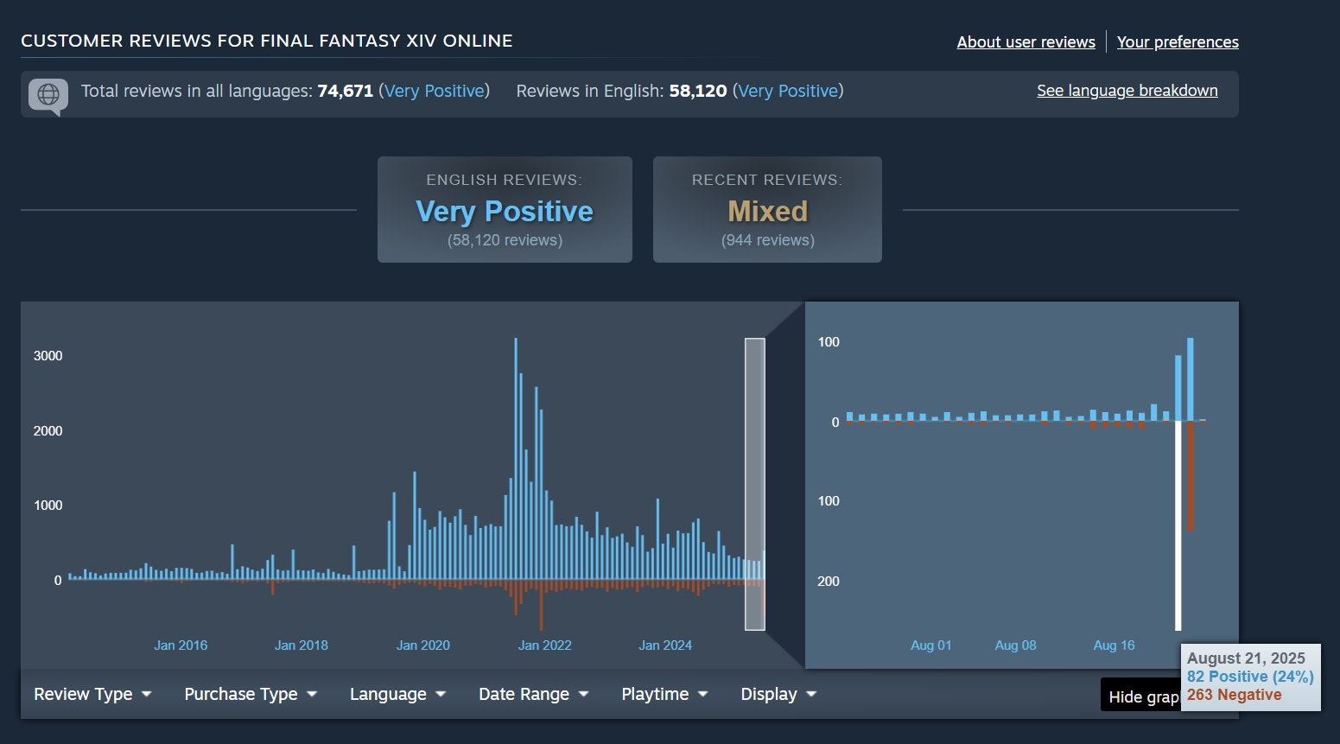Open the Purchase Type dropdown

(x=251, y=694)
